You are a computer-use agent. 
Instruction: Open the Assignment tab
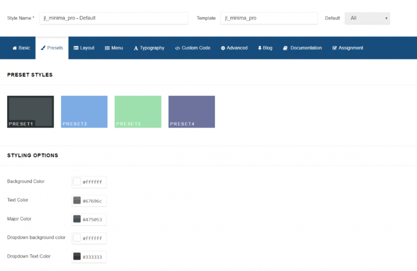(x=334, y=48)
